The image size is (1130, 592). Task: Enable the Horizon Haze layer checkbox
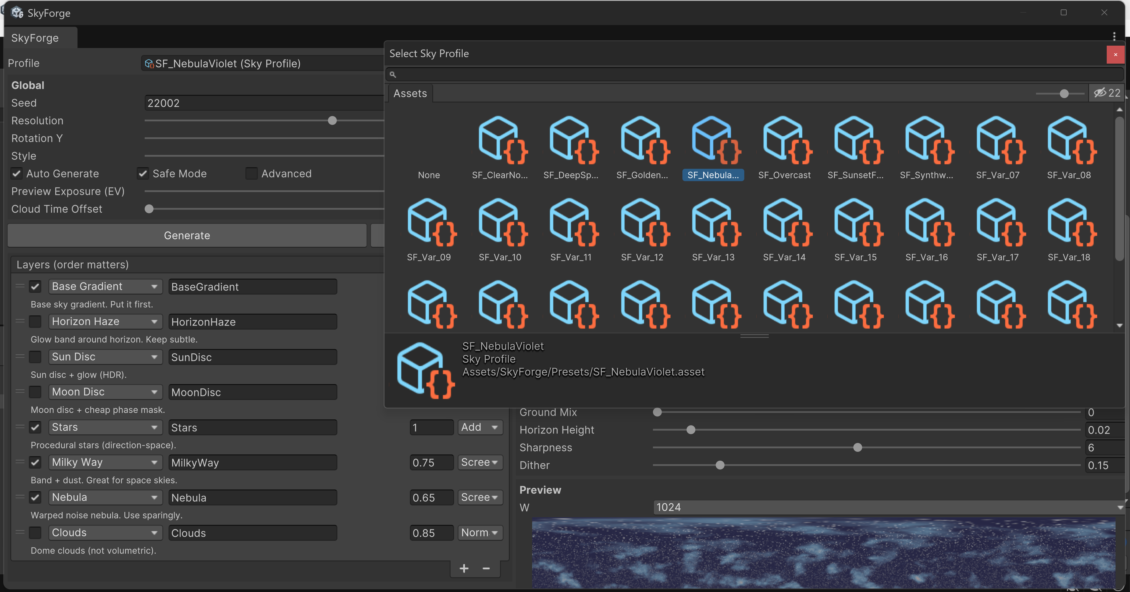click(35, 321)
